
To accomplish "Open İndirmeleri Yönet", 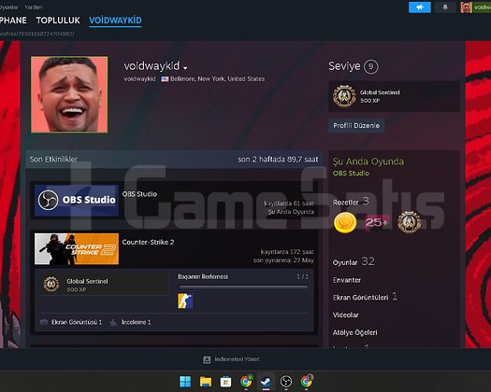I will 237,359.
